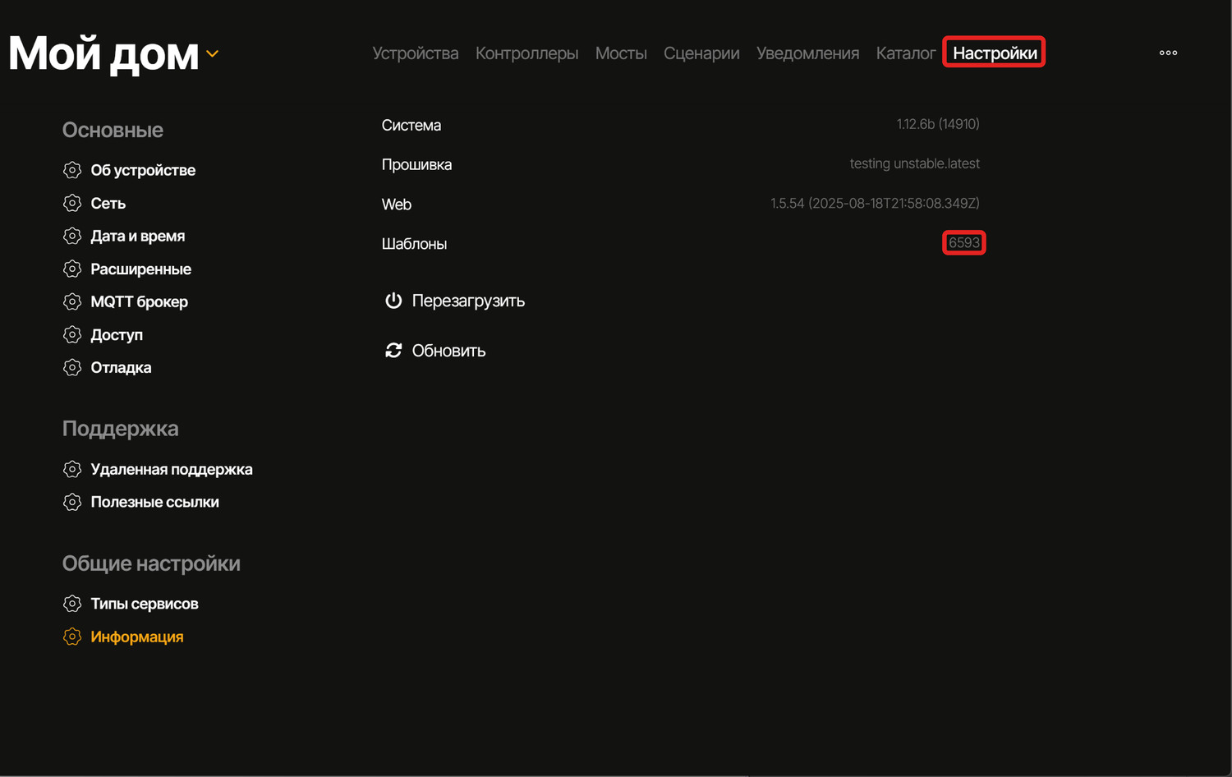Switch to the Устройства tab
This screenshot has width=1232, height=777.
415,53
